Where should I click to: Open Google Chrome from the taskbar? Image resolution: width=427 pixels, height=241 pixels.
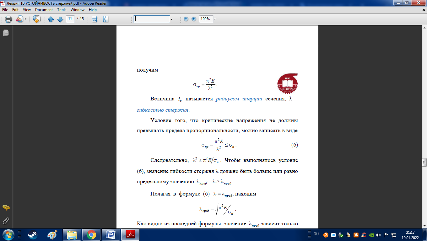pyautogui.click(x=91, y=235)
